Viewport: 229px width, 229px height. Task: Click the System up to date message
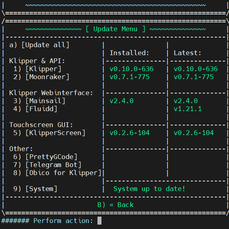[149, 189]
